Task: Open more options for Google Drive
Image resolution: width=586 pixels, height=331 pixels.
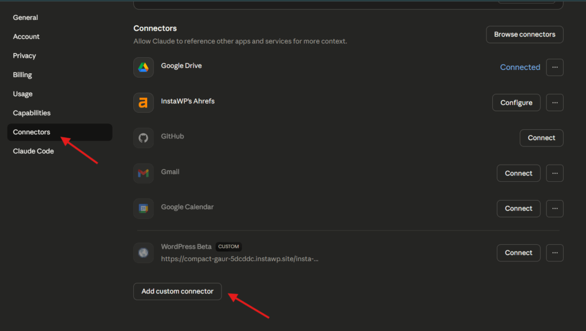Action: (x=555, y=67)
